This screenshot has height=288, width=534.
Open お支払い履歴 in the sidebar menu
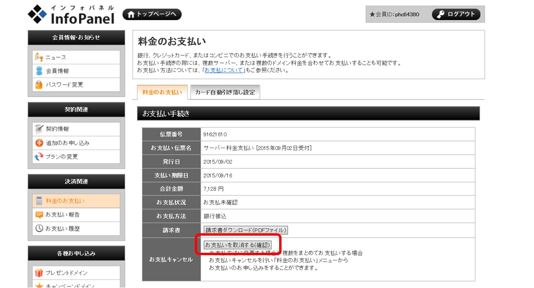pos(62,228)
